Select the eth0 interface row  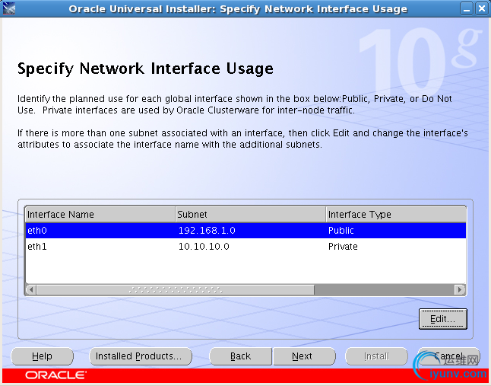[x=99, y=230]
